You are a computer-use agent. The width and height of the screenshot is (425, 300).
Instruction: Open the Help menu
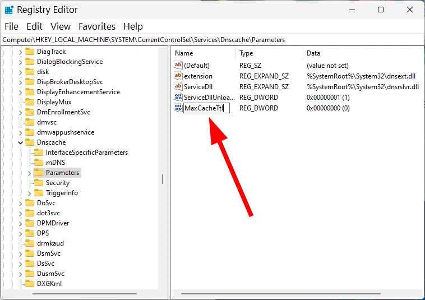[133, 26]
